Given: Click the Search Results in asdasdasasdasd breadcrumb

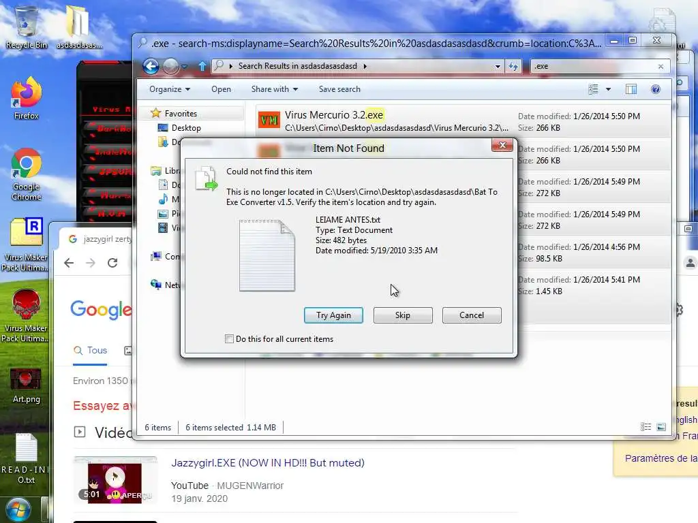Looking at the screenshot, I should click(297, 66).
